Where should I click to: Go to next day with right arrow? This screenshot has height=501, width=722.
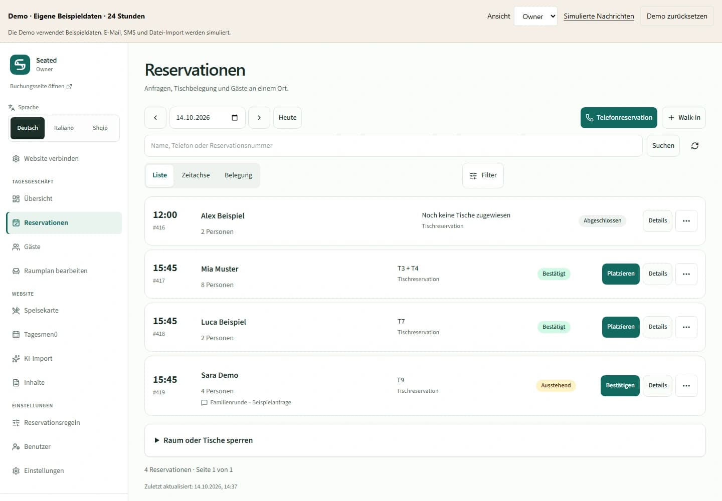click(259, 118)
